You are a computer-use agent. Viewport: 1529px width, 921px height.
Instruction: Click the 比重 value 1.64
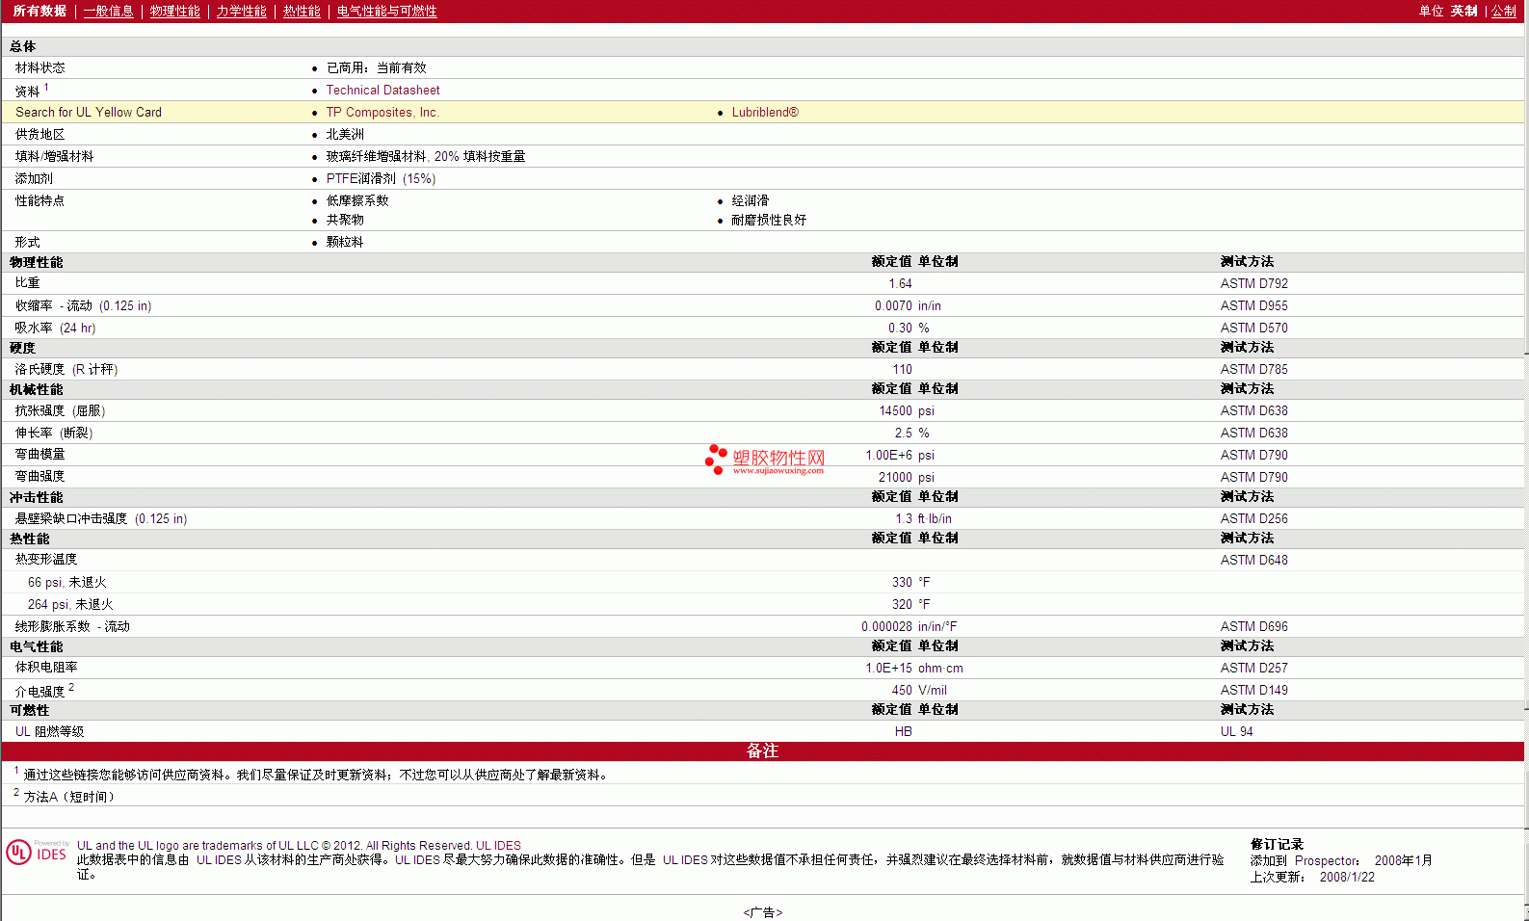pyautogui.click(x=900, y=284)
